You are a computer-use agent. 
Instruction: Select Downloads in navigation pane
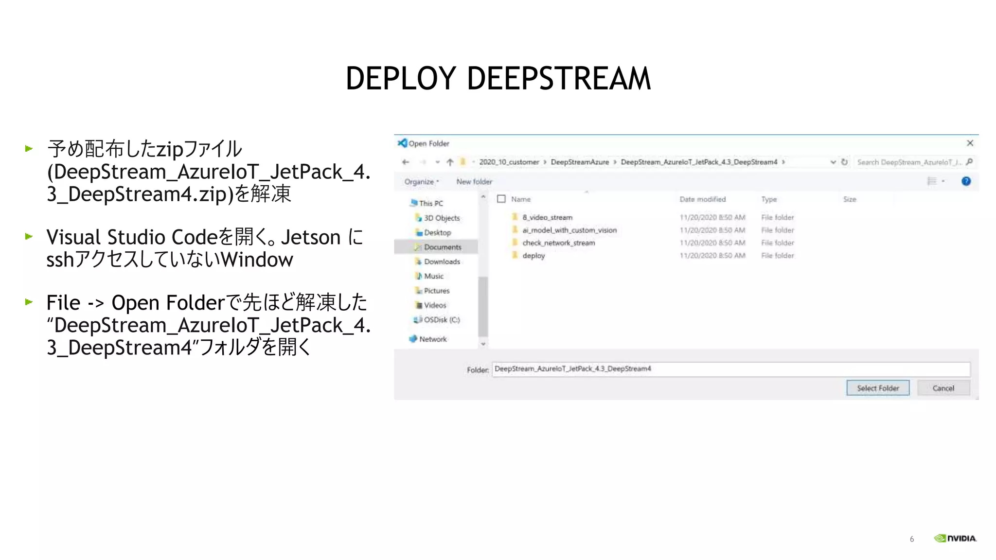(437, 262)
